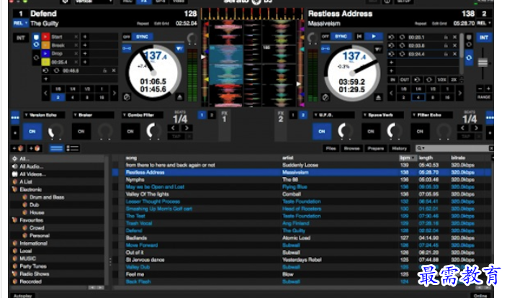Viewport: 507px width, 298px height.
Task: Toggle U.F.O. effect ON button
Action: pyautogui.click(x=322, y=131)
